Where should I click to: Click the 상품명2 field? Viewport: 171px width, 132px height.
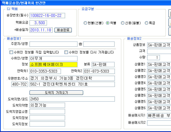(159, 71)
